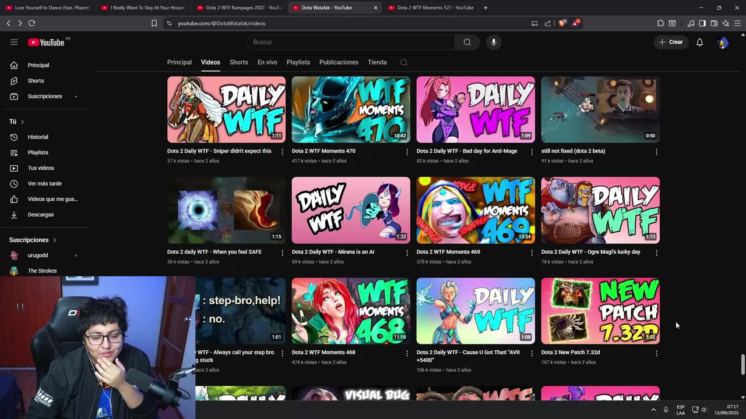The image size is (746, 419).
Task: Open options for Mirana is an AI
Action: (x=407, y=253)
